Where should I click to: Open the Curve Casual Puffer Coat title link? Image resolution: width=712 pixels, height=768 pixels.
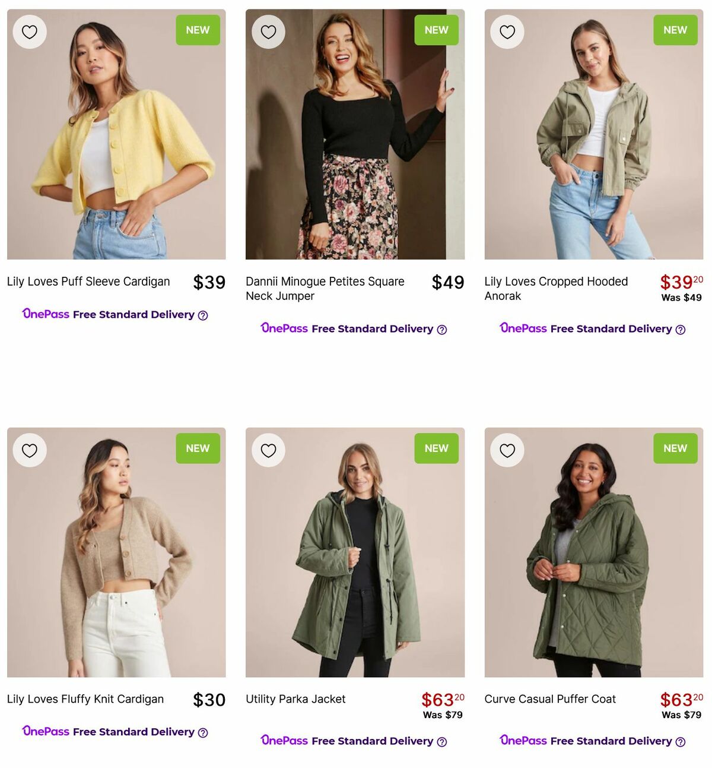pos(550,699)
